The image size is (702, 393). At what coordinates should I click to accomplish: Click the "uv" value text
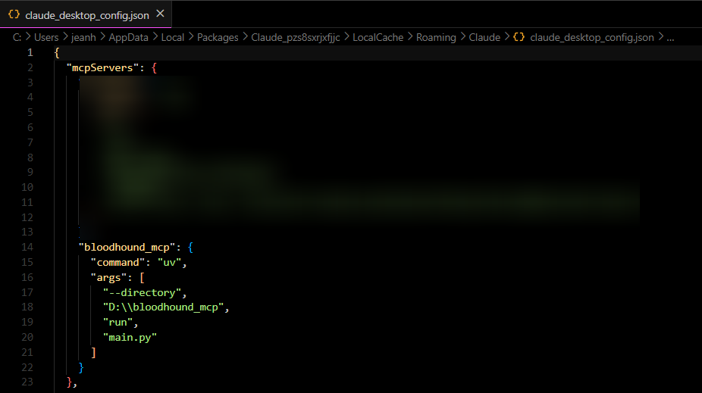[x=169, y=263]
